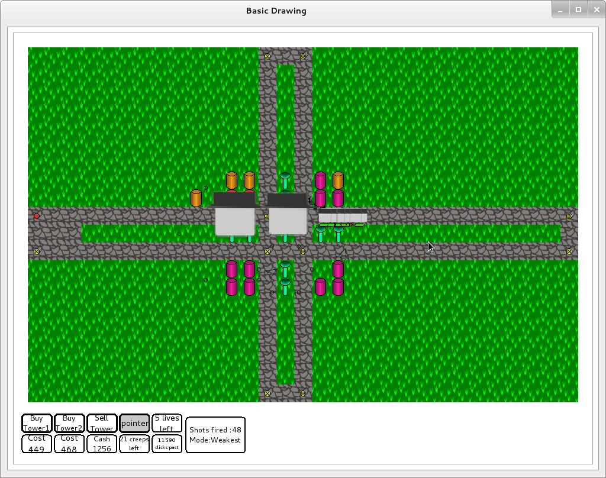606x478 pixels.
Task: Maximize the Basic Drawing window
Action: click(x=578, y=9)
